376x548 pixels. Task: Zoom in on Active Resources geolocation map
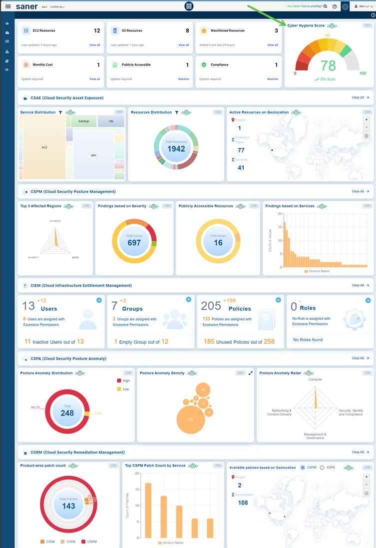tap(367, 120)
